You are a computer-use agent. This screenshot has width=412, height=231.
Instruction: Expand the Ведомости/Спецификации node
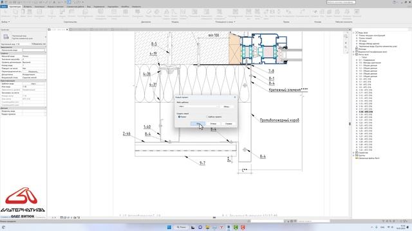click(x=353, y=52)
